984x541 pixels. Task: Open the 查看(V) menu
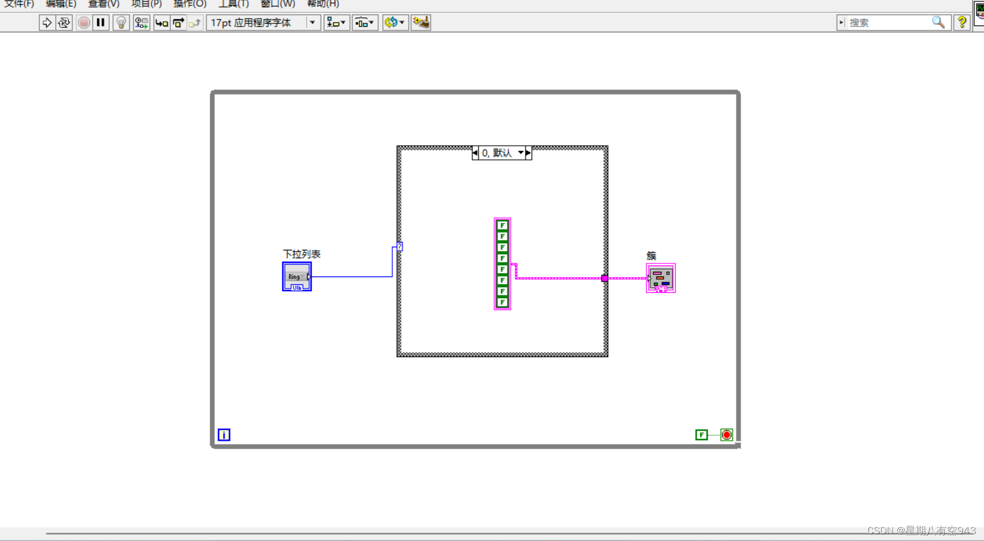pyautogui.click(x=104, y=4)
